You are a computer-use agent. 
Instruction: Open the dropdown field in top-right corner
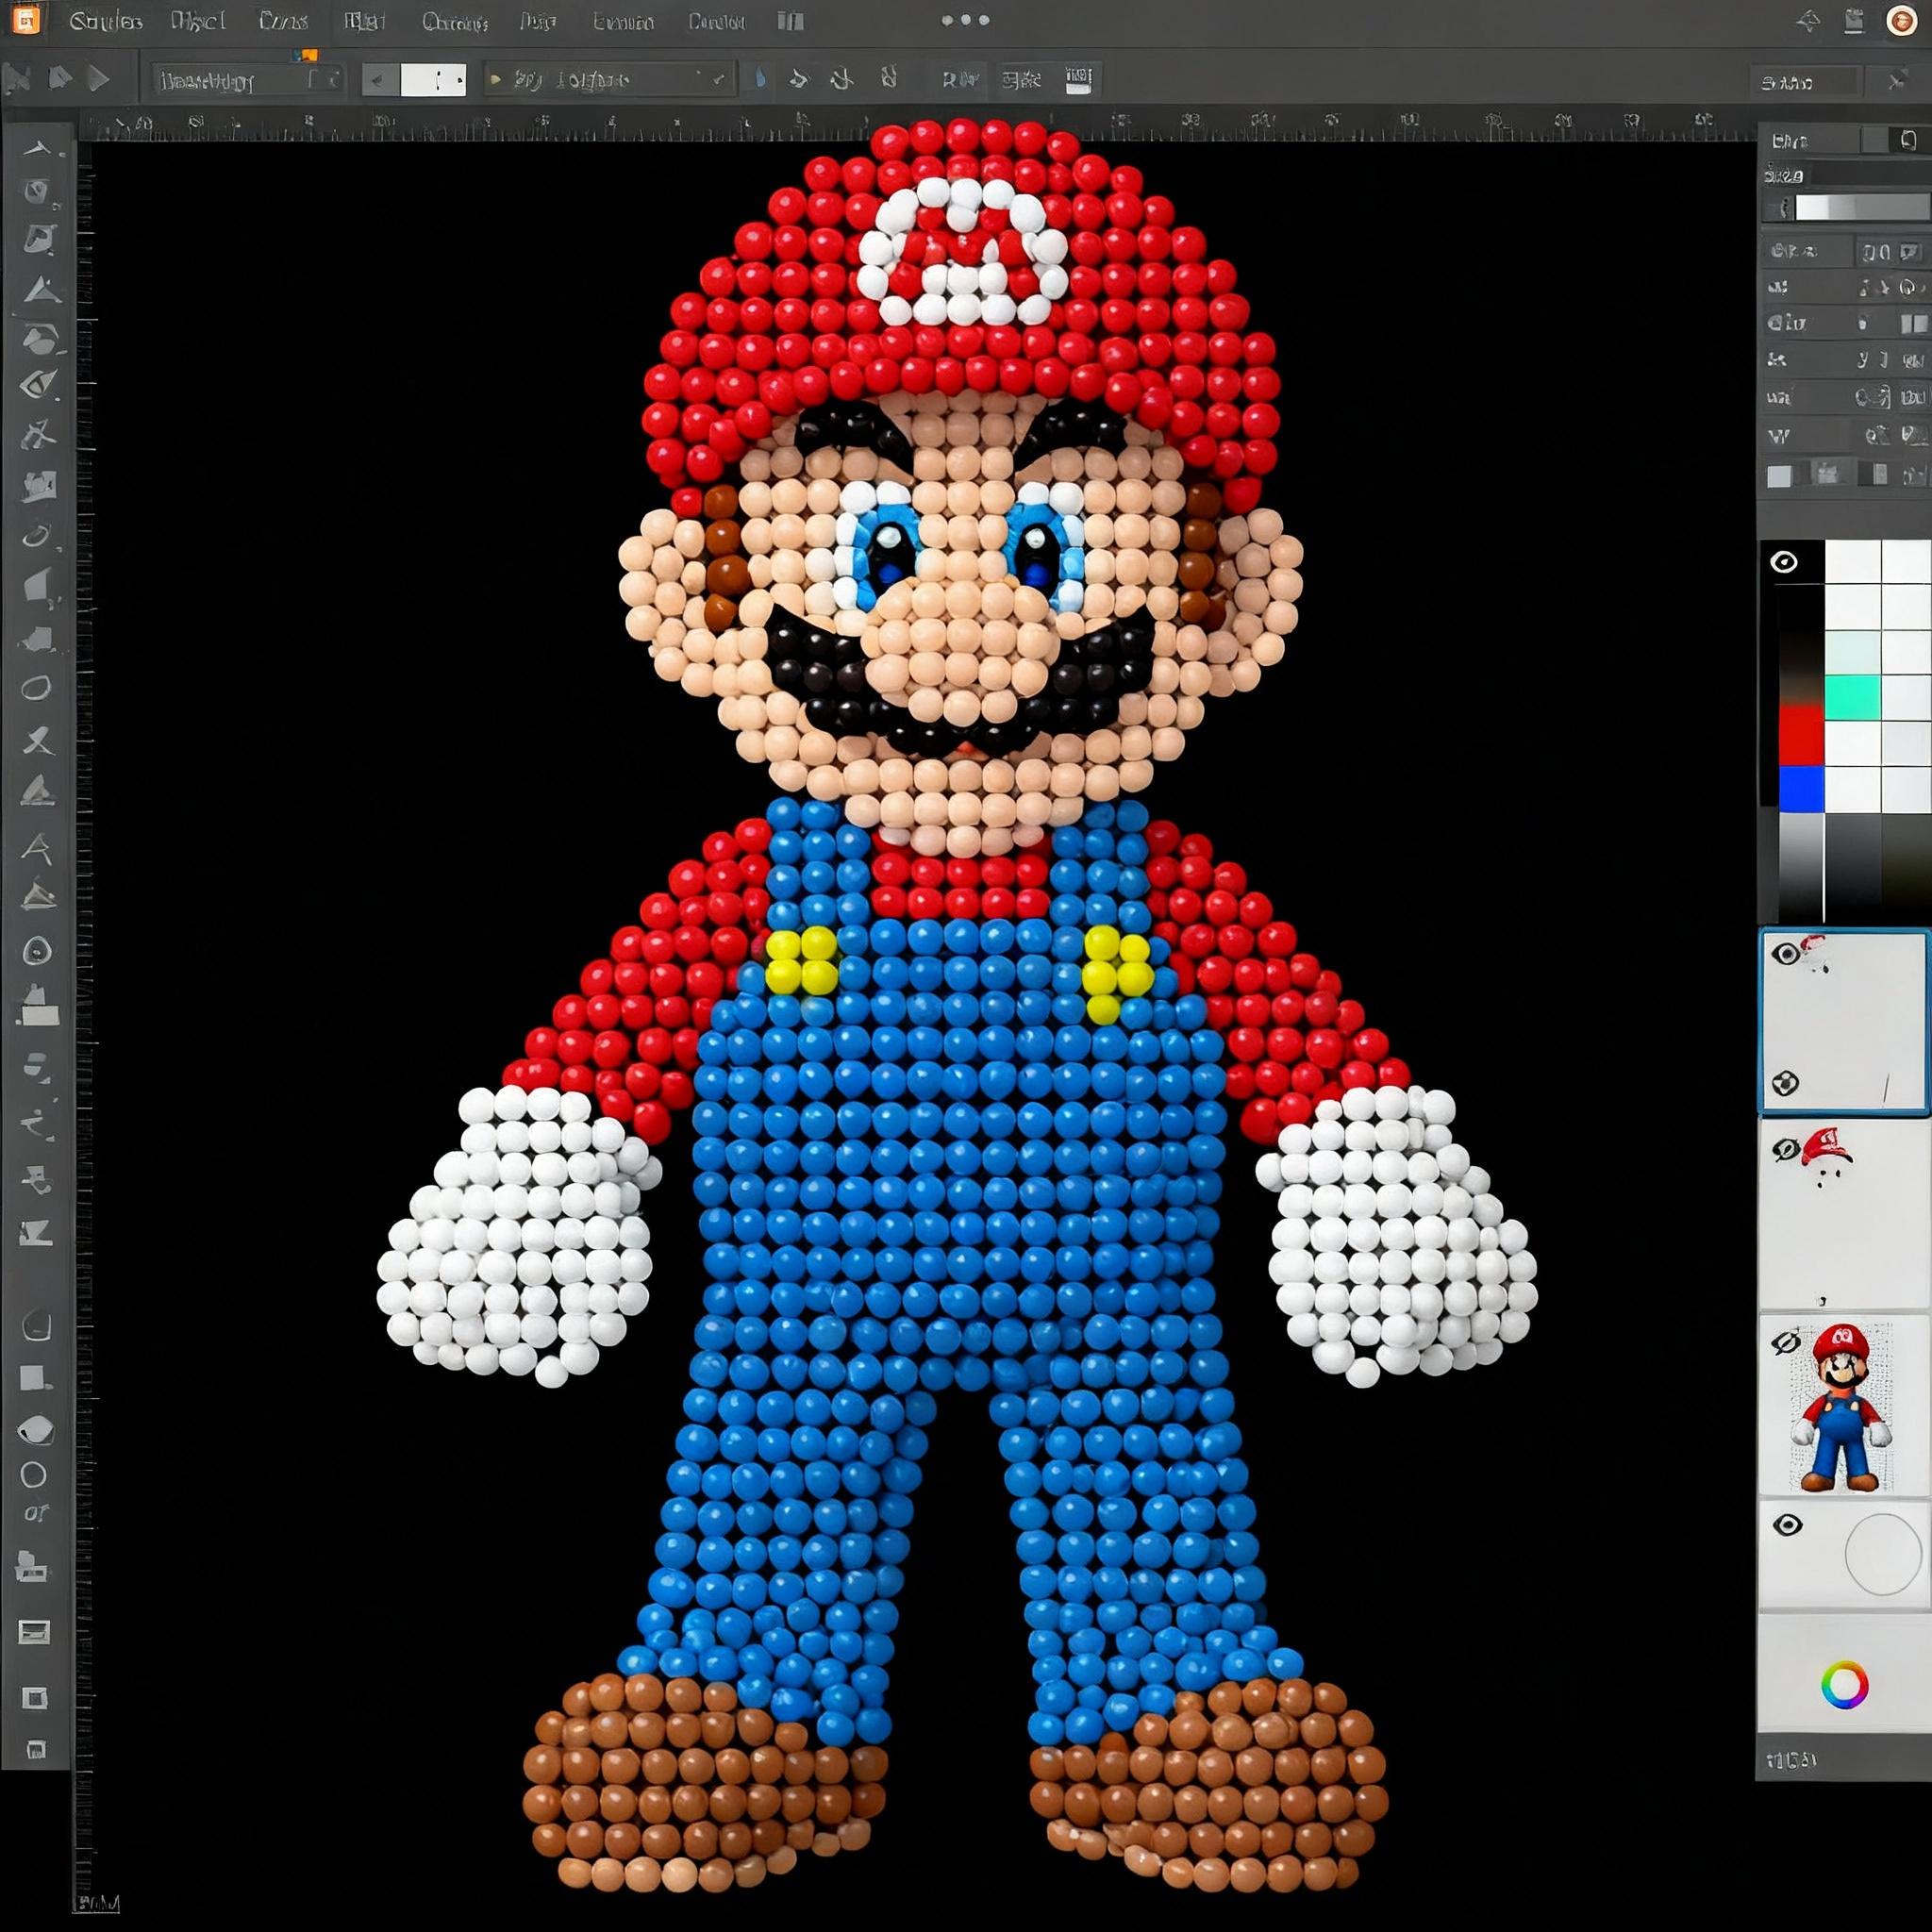coord(1806,82)
